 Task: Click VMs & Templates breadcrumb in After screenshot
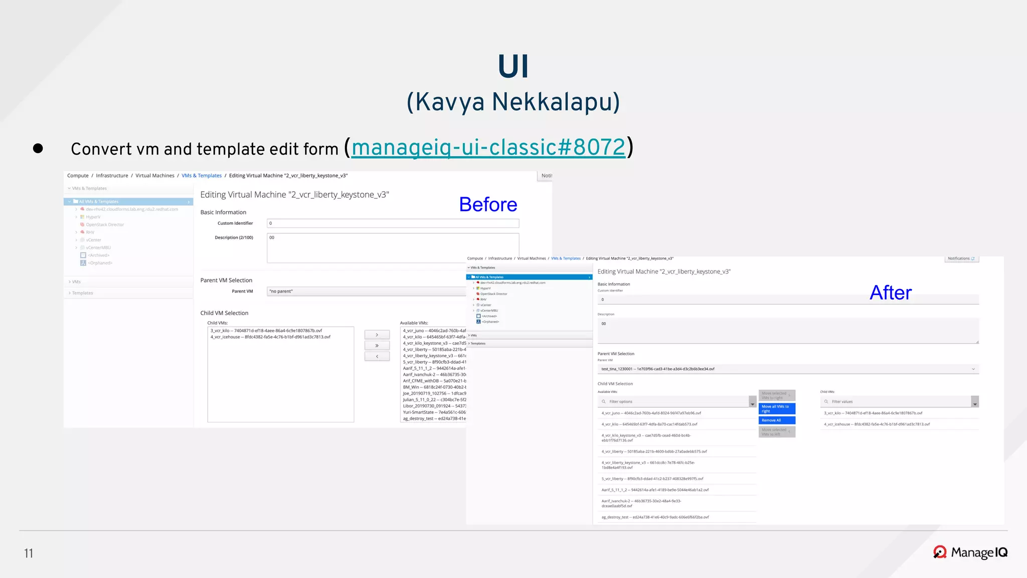click(x=566, y=258)
